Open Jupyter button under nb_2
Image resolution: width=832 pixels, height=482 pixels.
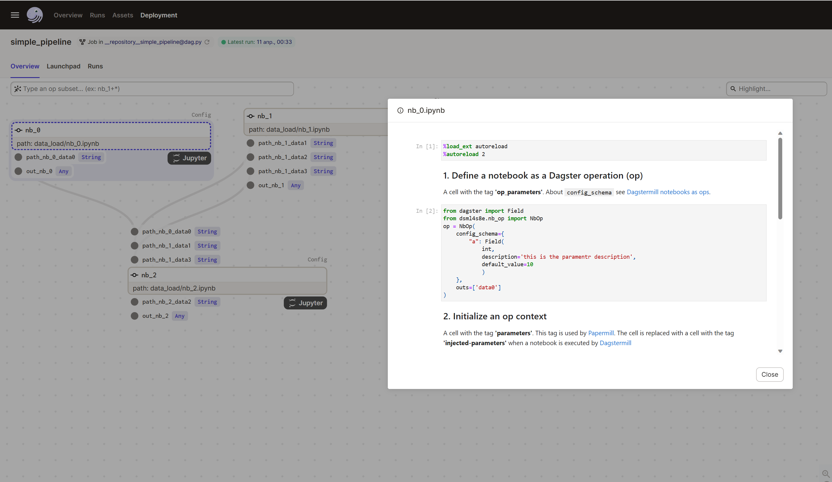point(305,303)
